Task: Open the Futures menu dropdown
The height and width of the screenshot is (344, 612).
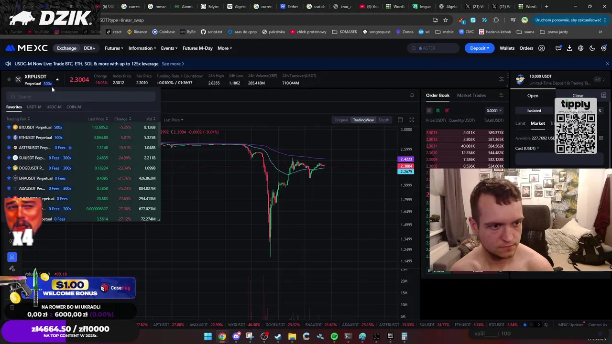Action: pos(114,48)
